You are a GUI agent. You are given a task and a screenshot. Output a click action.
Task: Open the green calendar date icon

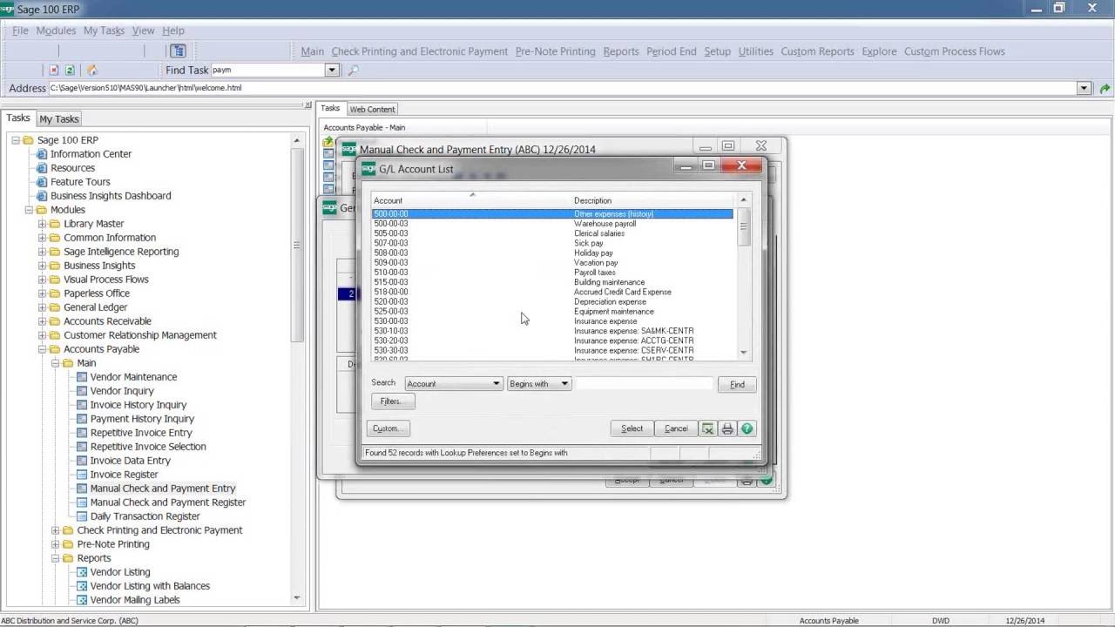coord(70,70)
